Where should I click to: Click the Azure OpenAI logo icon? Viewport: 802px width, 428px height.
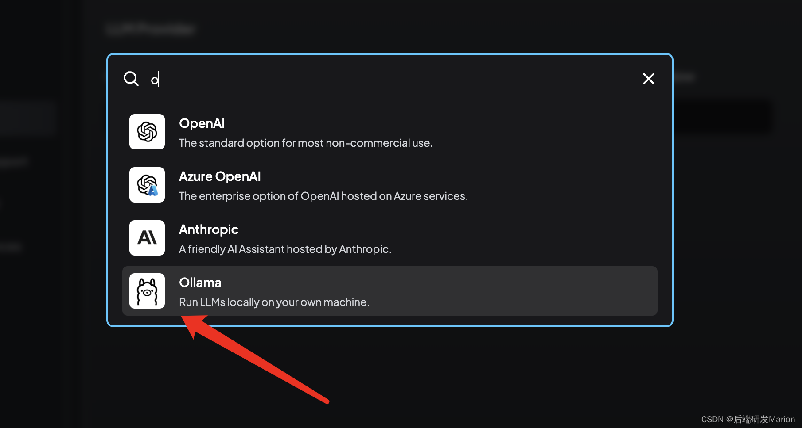coord(147,185)
